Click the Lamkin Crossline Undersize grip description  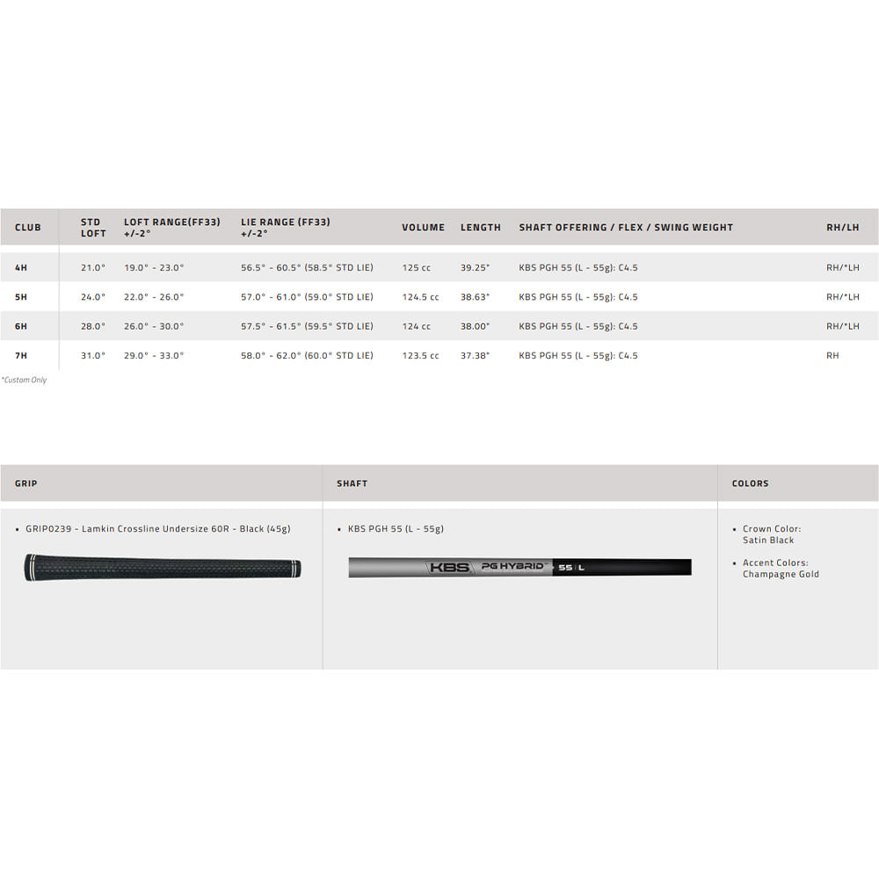point(158,528)
